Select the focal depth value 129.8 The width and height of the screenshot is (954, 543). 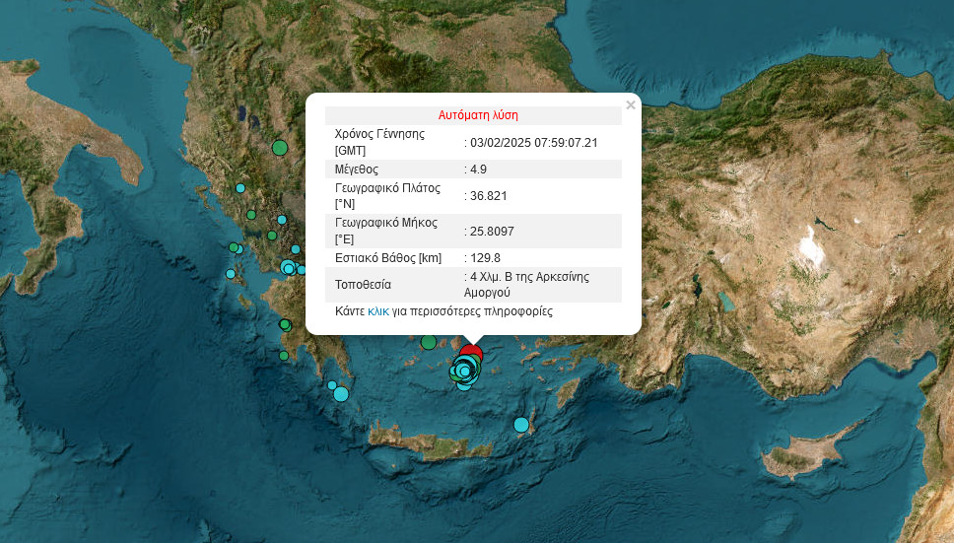pyautogui.click(x=486, y=258)
